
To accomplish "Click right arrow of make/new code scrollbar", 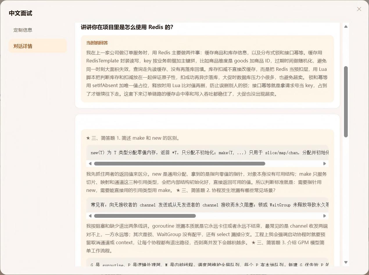I will point(325,163).
